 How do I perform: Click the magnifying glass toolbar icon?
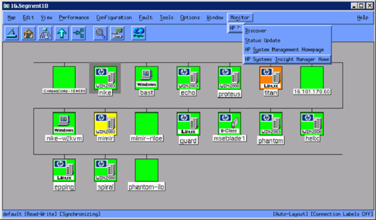click(x=100, y=33)
